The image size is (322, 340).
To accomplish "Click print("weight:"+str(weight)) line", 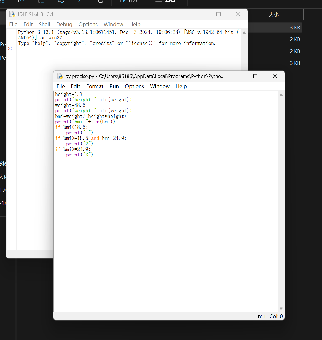I will tap(93, 111).
